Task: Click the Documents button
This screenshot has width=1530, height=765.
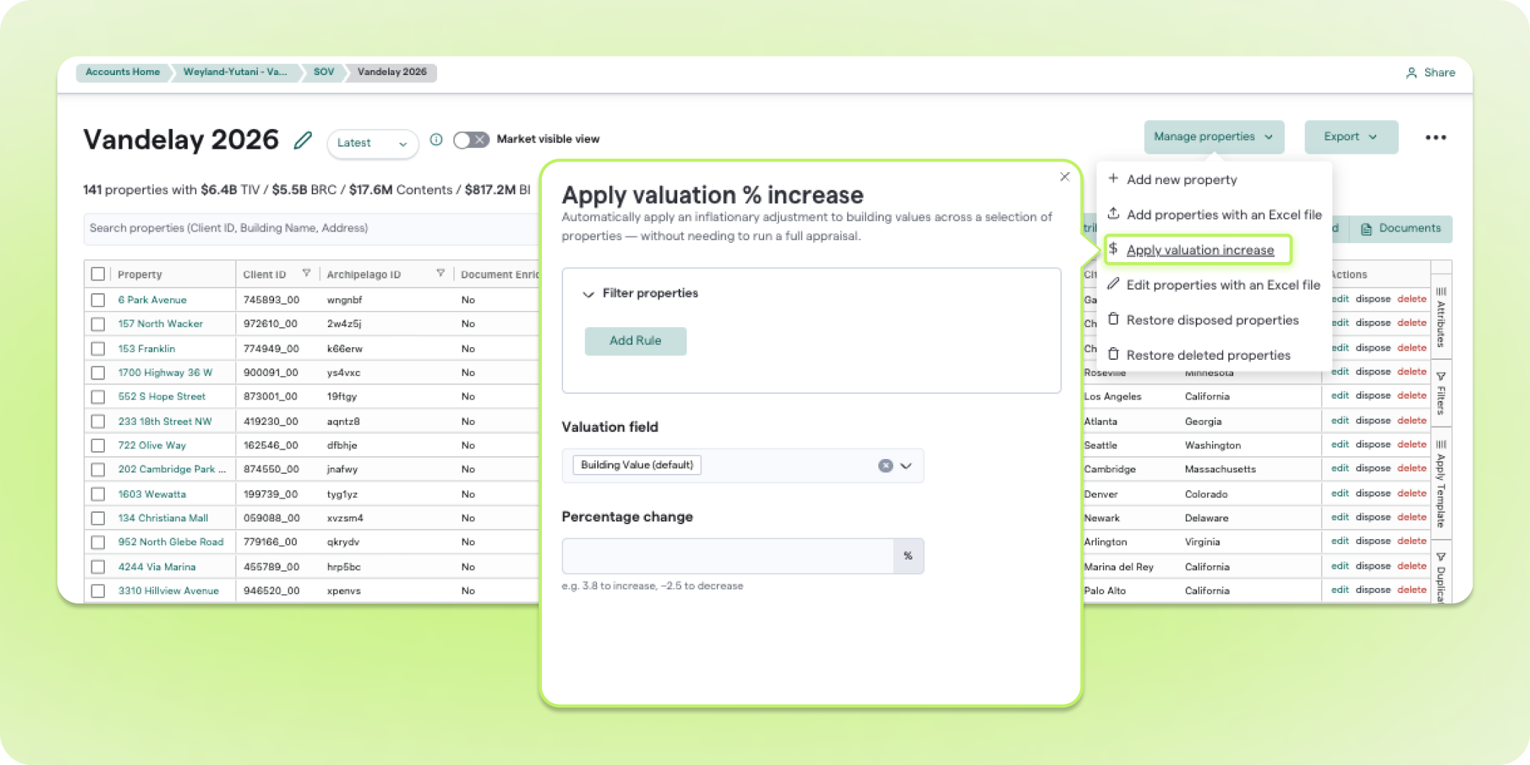Action: coord(1401,229)
